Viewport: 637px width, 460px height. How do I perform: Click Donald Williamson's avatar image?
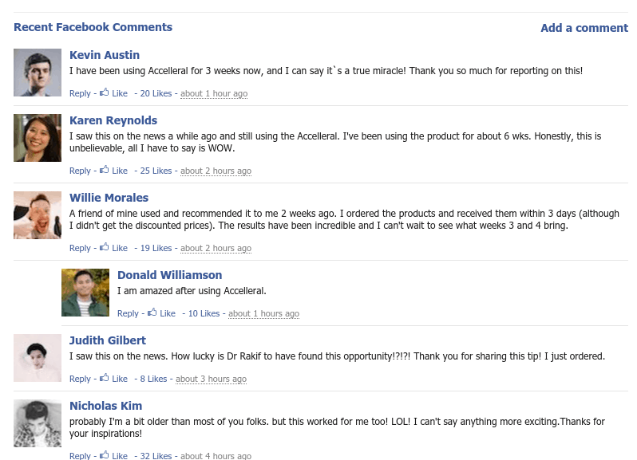click(85, 293)
